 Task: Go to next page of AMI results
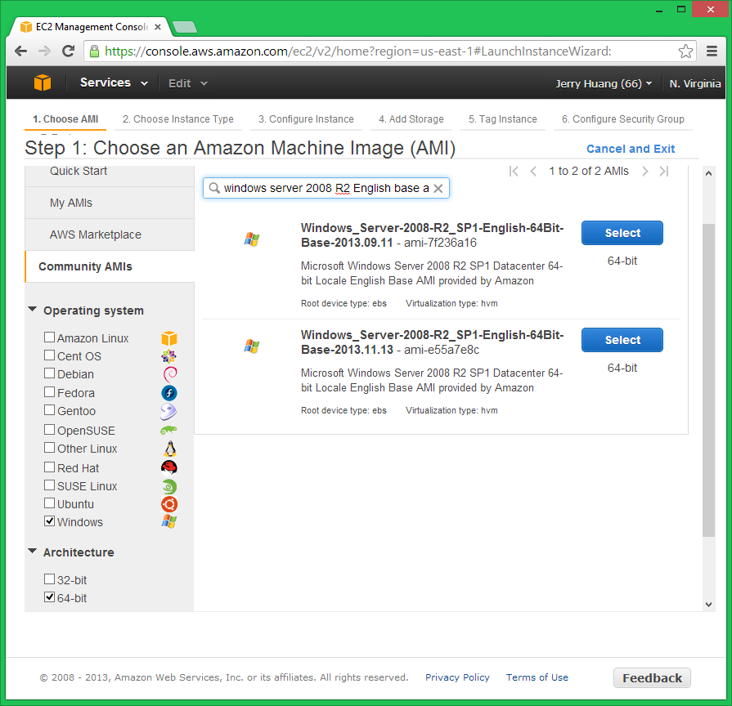click(x=645, y=171)
